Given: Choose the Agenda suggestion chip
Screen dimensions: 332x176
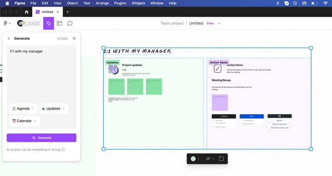Looking at the screenshot, I should (x=23, y=109).
